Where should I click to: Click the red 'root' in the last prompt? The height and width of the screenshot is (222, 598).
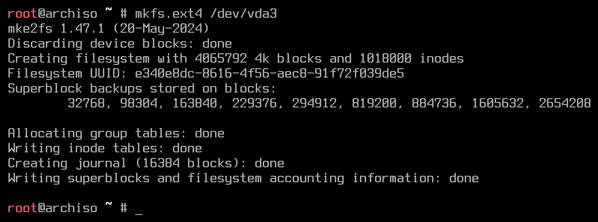coord(22,208)
